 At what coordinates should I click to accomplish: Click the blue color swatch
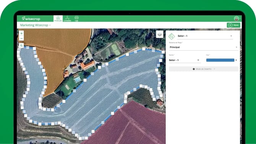[x=220, y=60]
